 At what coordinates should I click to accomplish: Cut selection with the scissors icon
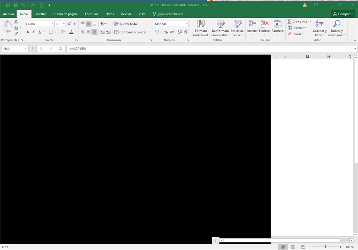(16, 22)
